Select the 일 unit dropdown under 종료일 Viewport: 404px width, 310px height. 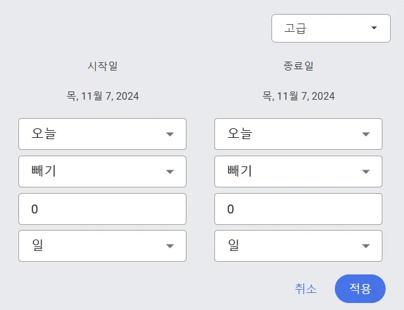pyautogui.click(x=297, y=246)
